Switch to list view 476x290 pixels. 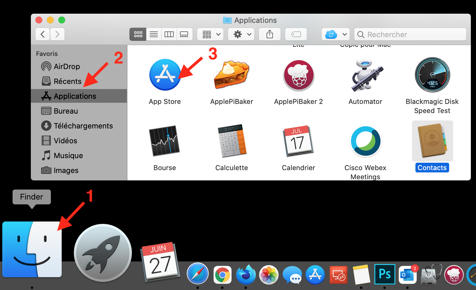153,34
